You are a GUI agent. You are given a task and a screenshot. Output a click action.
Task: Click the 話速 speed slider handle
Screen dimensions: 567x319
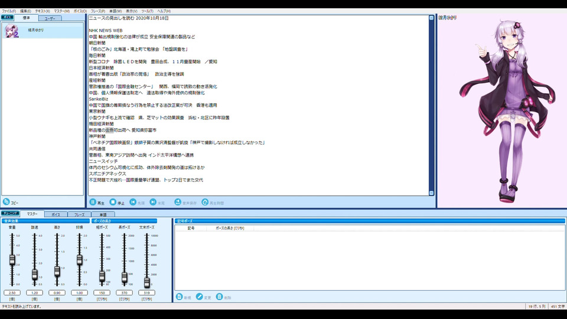click(34, 275)
